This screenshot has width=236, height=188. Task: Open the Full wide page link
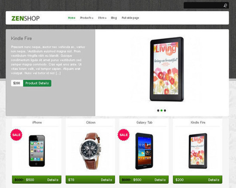click(x=130, y=18)
